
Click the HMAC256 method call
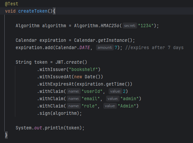(110, 26)
